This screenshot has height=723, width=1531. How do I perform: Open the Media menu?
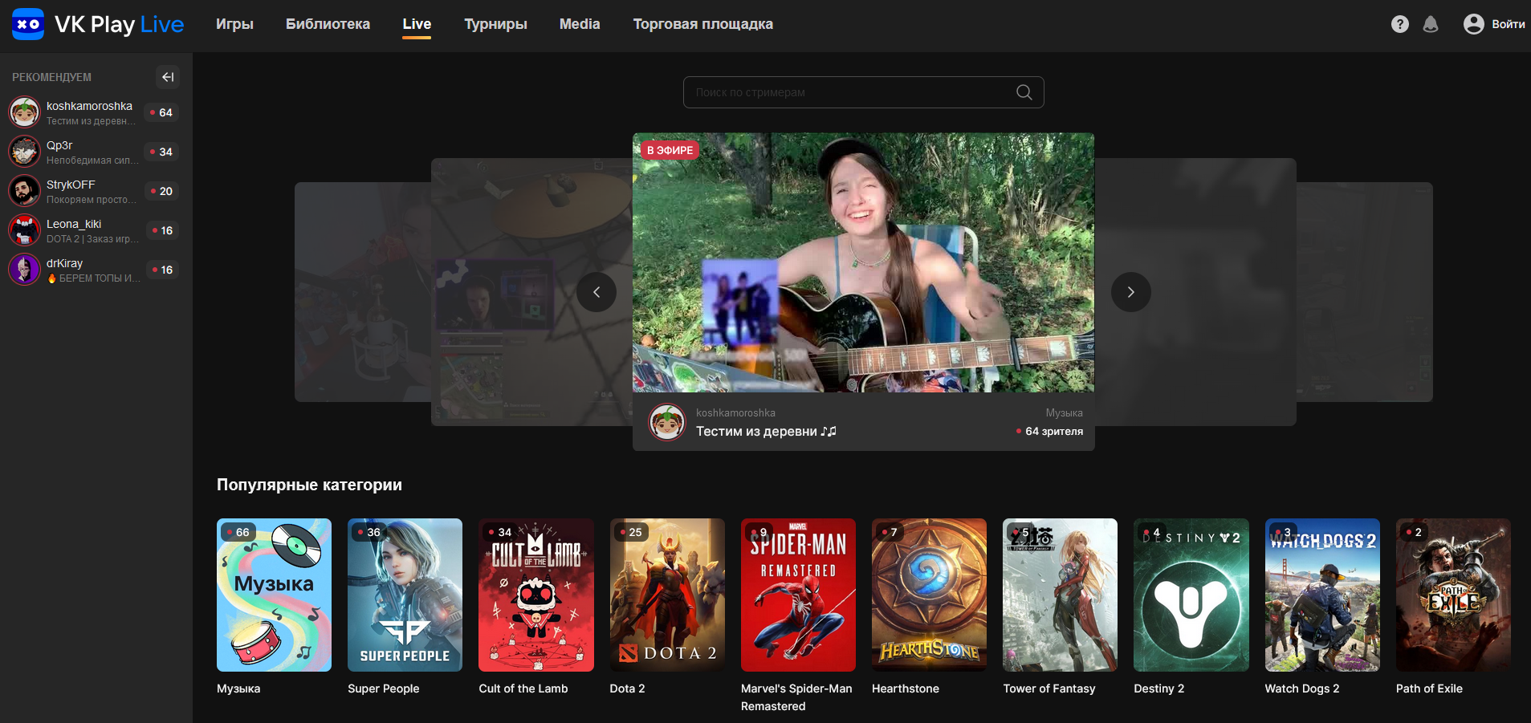coord(580,24)
